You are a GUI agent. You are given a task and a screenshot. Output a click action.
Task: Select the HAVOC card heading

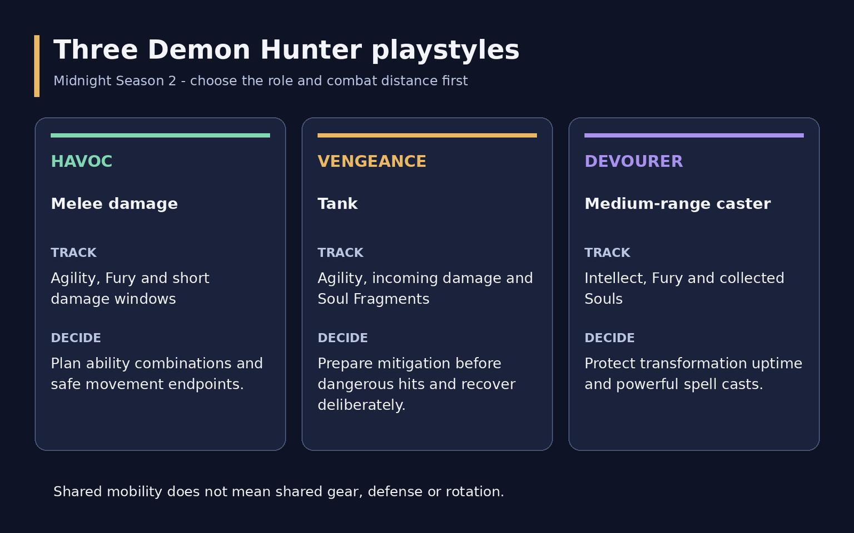pos(82,162)
